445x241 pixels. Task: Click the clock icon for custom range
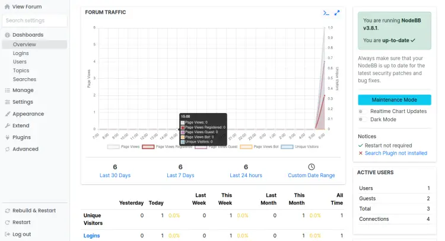pos(311,167)
